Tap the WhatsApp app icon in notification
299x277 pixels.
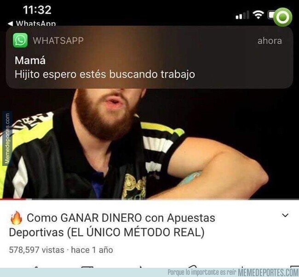[x=20, y=40]
